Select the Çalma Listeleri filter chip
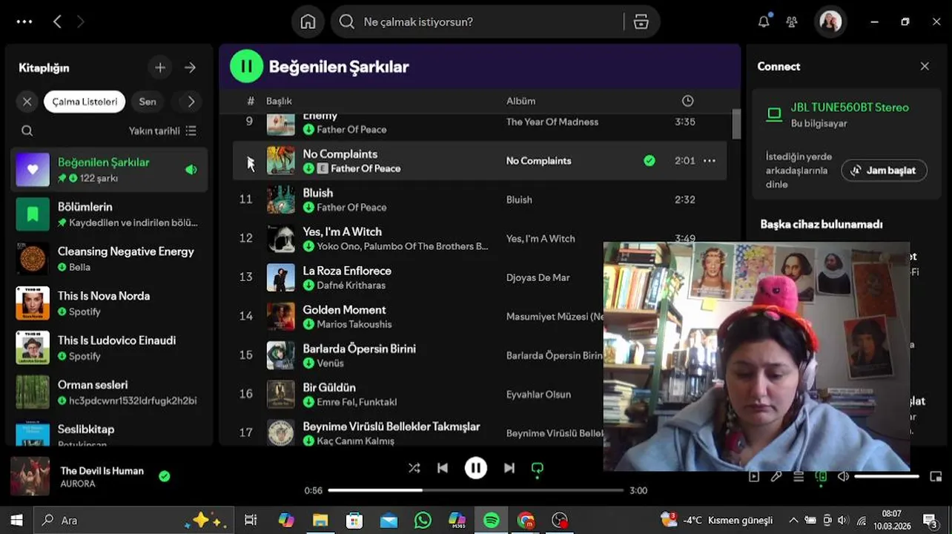 click(85, 102)
